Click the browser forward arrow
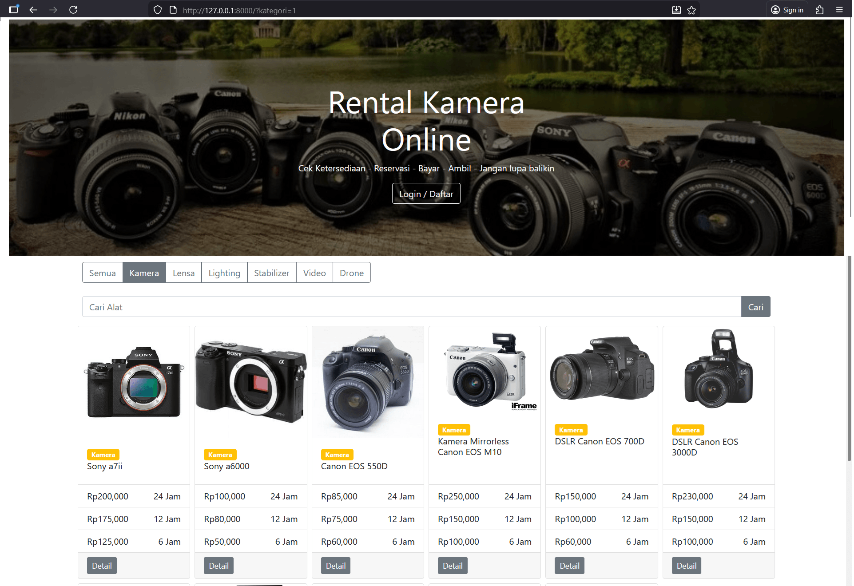Screen dimensions: 854x586 pos(53,10)
